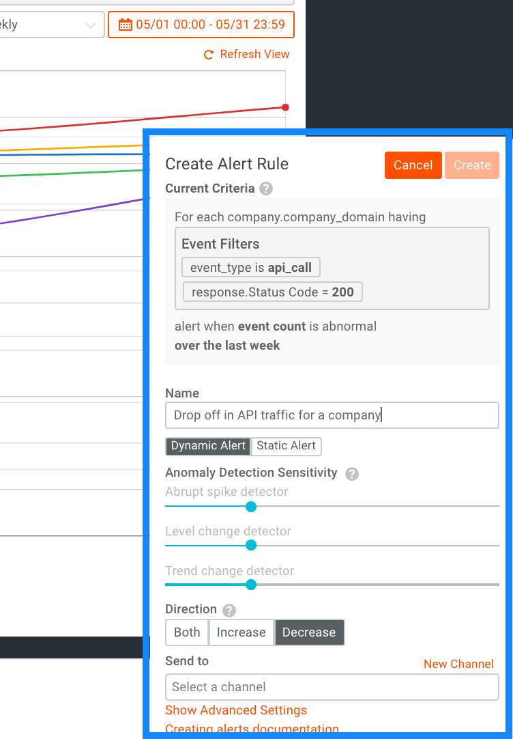
Task: Expand Show Advanced Settings
Action: click(236, 710)
